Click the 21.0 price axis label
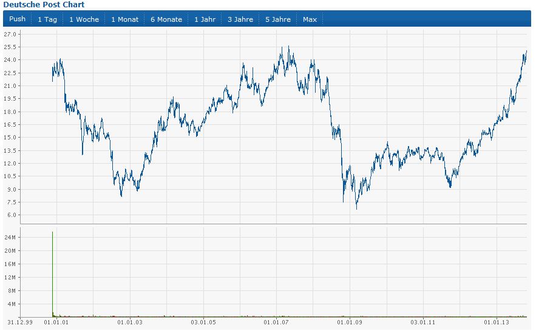Image resolution: width=536 pixels, height=334 pixels. [10, 85]
